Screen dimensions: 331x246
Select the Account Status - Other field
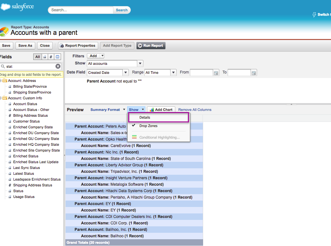click(31, 110)
